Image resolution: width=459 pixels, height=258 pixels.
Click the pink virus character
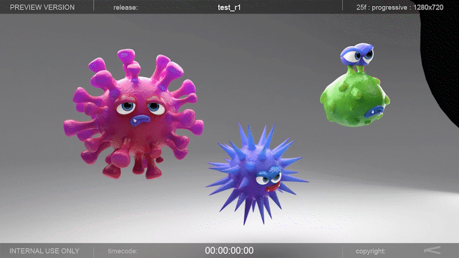point(134,114)
